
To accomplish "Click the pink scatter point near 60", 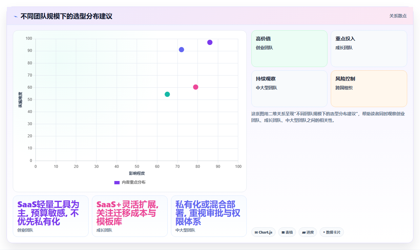I will [196, 87].
